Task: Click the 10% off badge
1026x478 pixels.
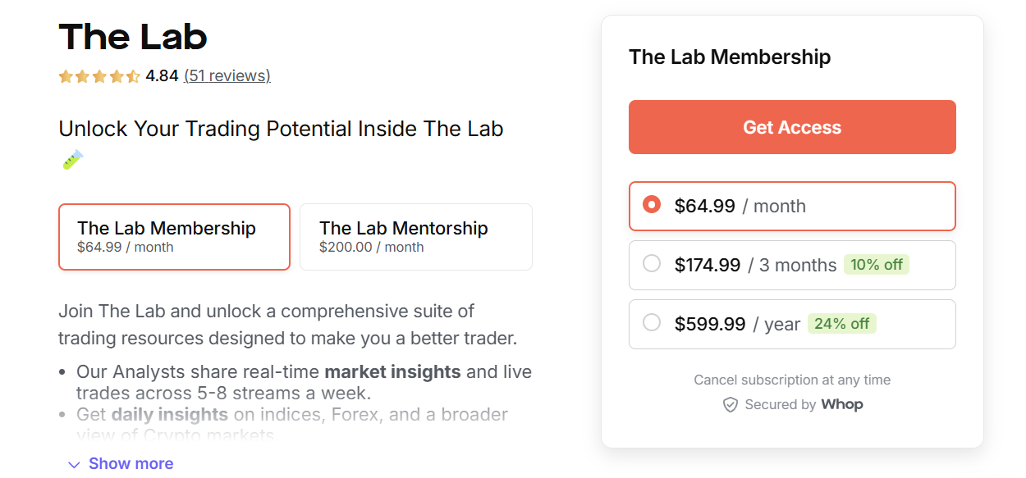Action: [877, 264]
